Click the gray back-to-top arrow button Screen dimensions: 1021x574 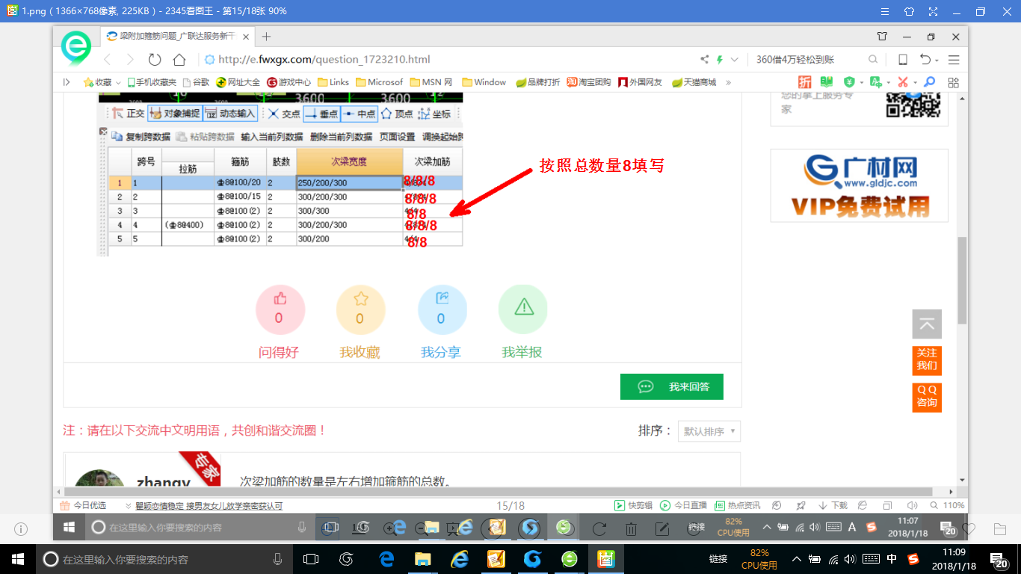click(x=927, y=324)
